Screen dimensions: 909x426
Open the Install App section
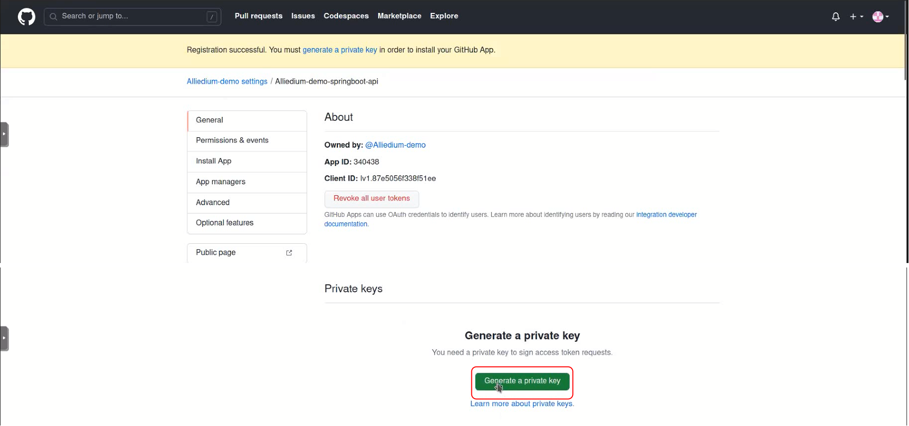[x=247, y=161]
